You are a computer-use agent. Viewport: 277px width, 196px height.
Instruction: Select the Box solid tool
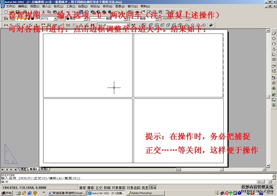coord(274,33)
